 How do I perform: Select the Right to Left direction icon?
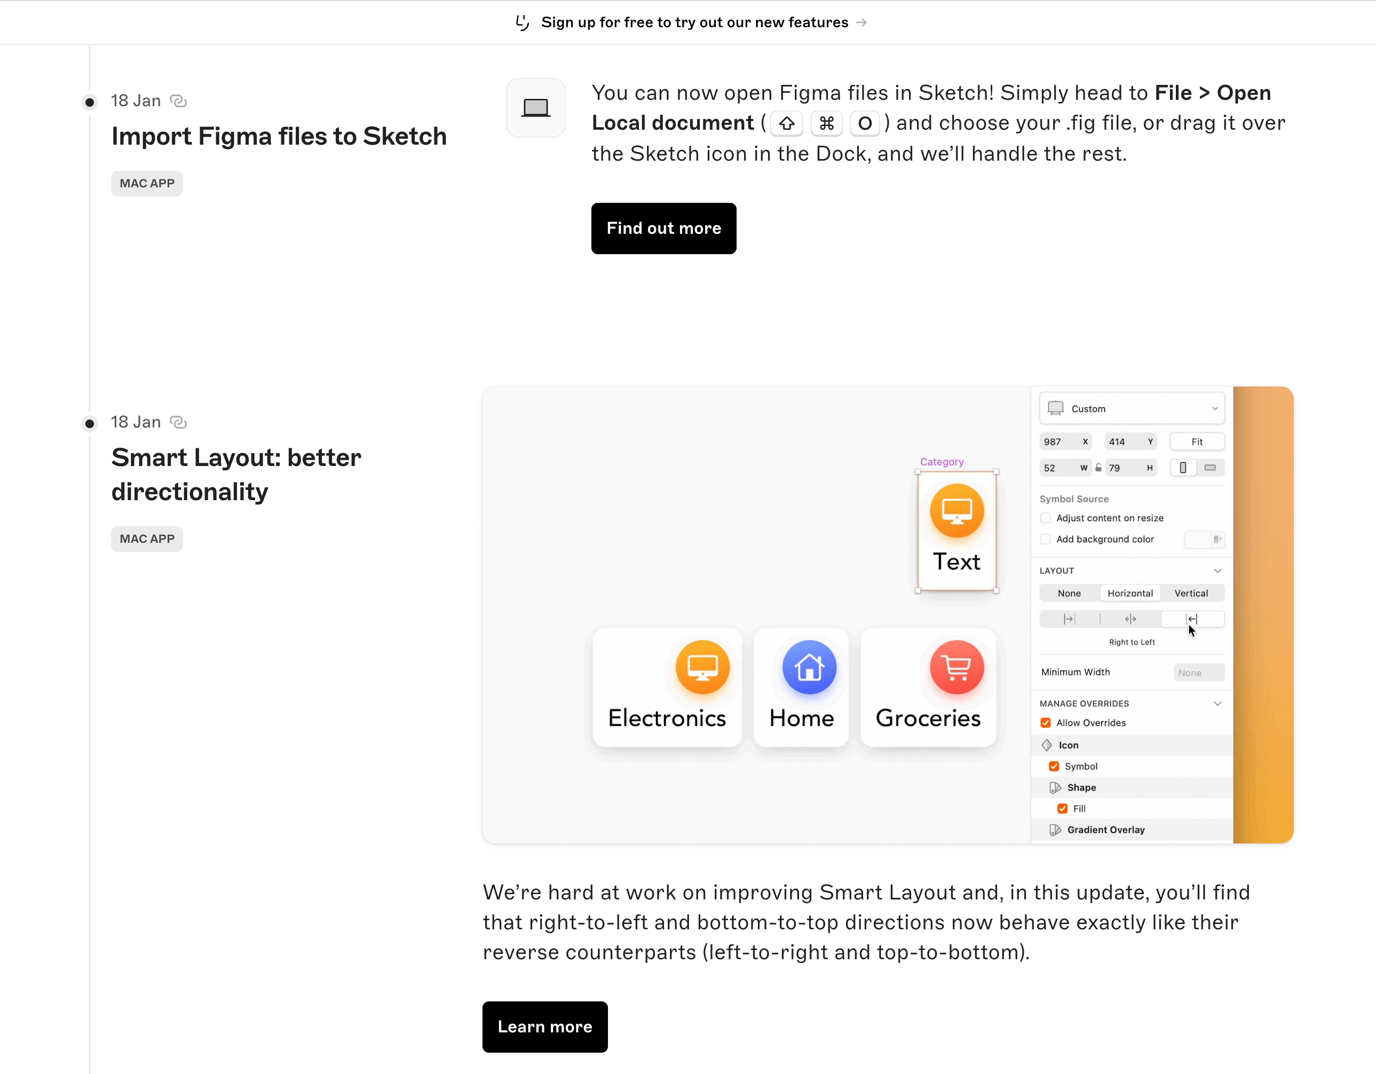pos(1192,619)
